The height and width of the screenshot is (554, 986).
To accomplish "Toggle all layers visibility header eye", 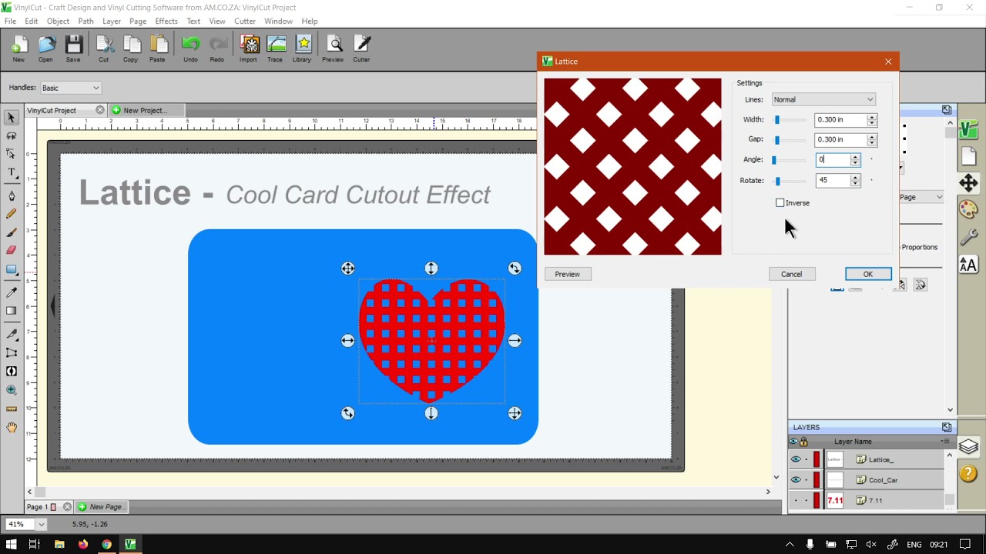I will (x=793, y=442).
